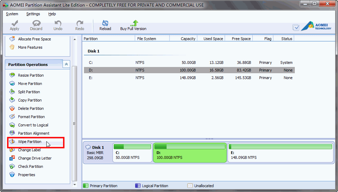Click the Format Partition icon

pos(12,117)
